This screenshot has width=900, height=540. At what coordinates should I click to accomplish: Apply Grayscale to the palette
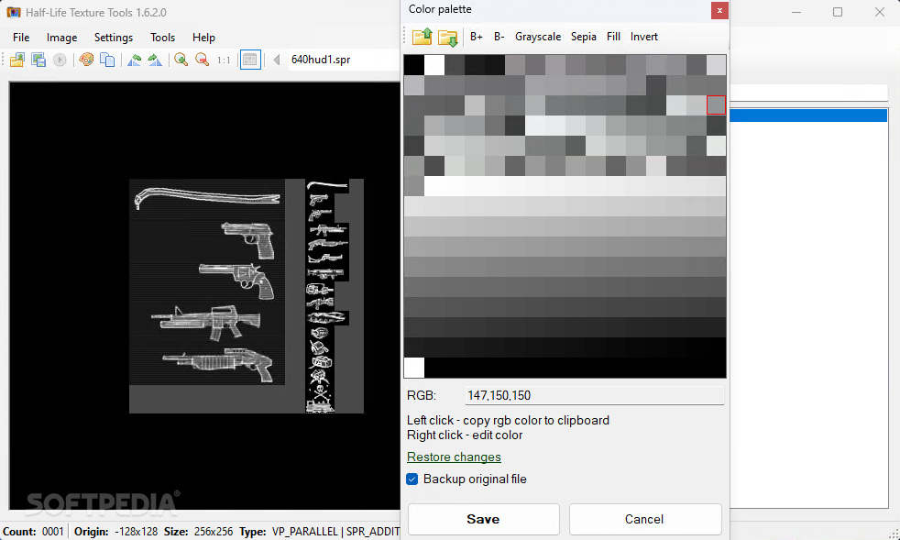[538, 37]
